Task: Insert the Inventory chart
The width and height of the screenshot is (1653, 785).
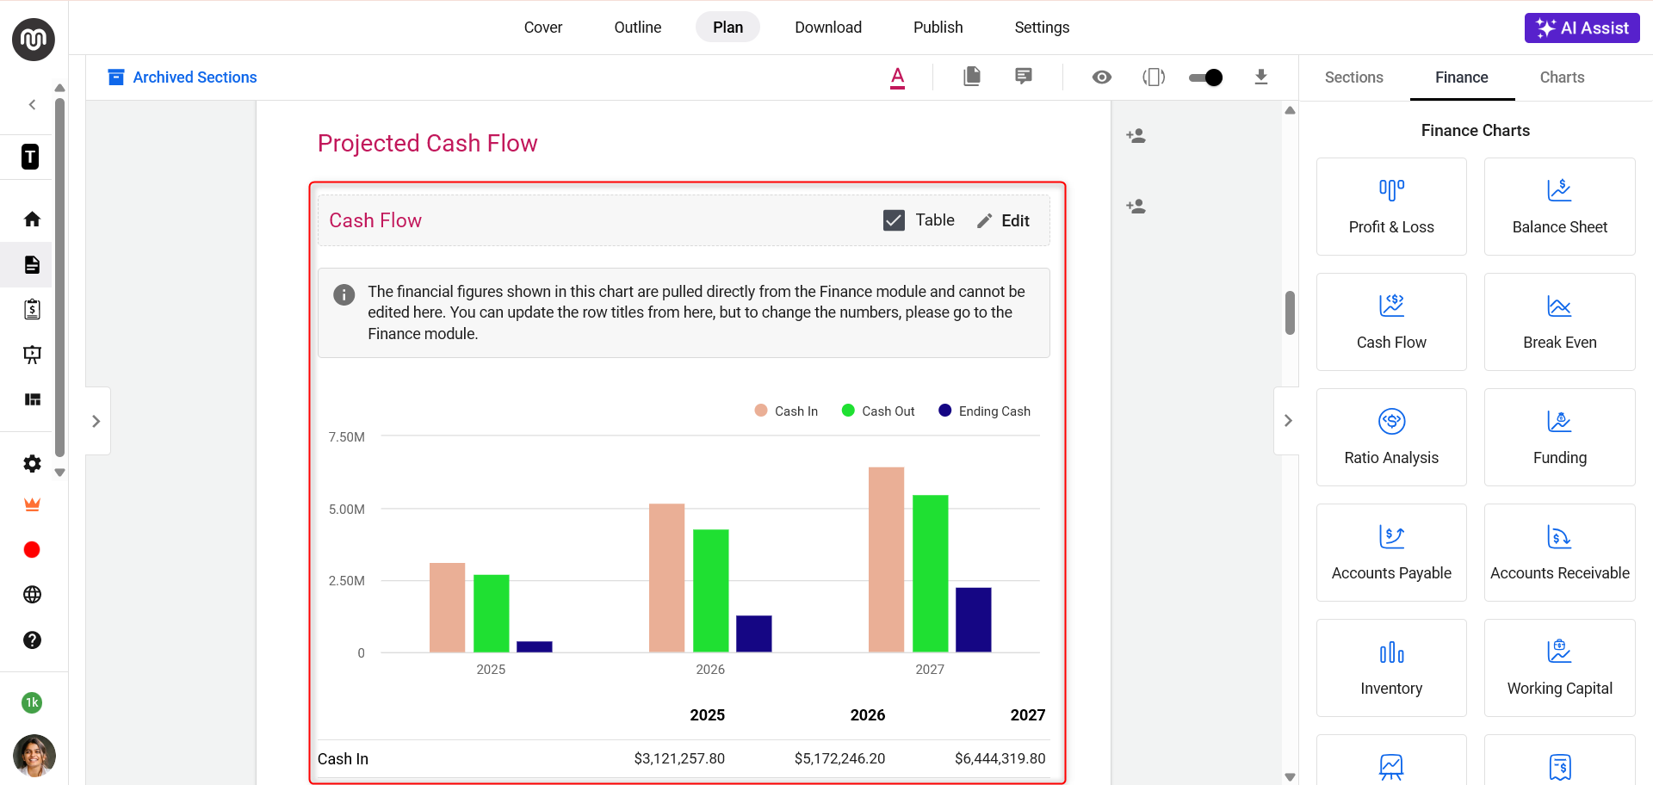Action: [x=1391, y=668]
